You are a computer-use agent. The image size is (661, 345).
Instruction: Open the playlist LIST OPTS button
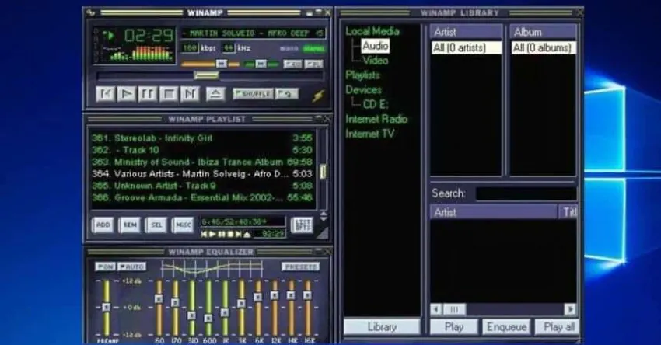pyautogui.click(x=302, y=225)
